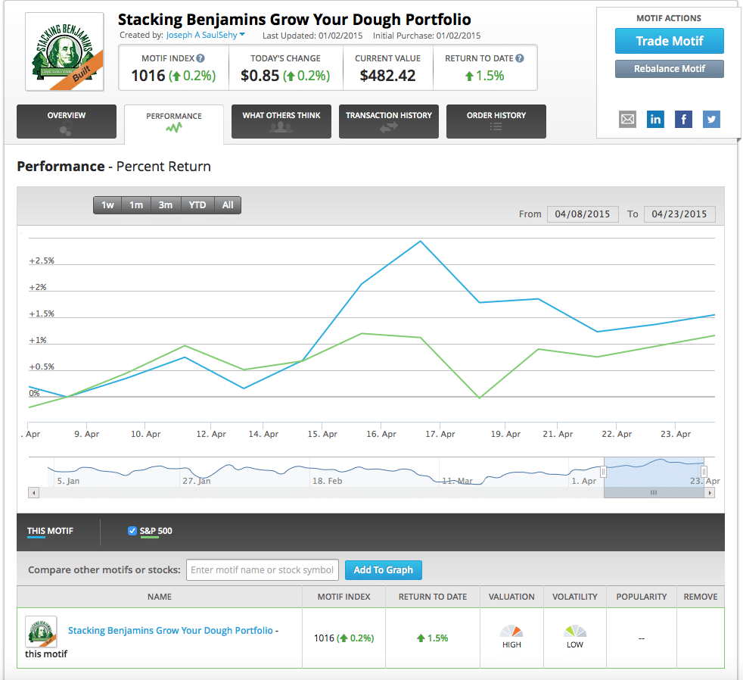743x680 pixels.
Task: Open Stacking Benjamins Grow Your Dough Portfolio link
Action: [x=170, y=630]
